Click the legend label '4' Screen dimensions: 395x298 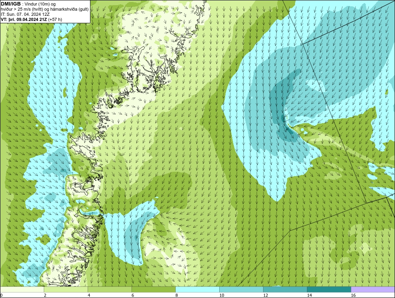point(89,296)
